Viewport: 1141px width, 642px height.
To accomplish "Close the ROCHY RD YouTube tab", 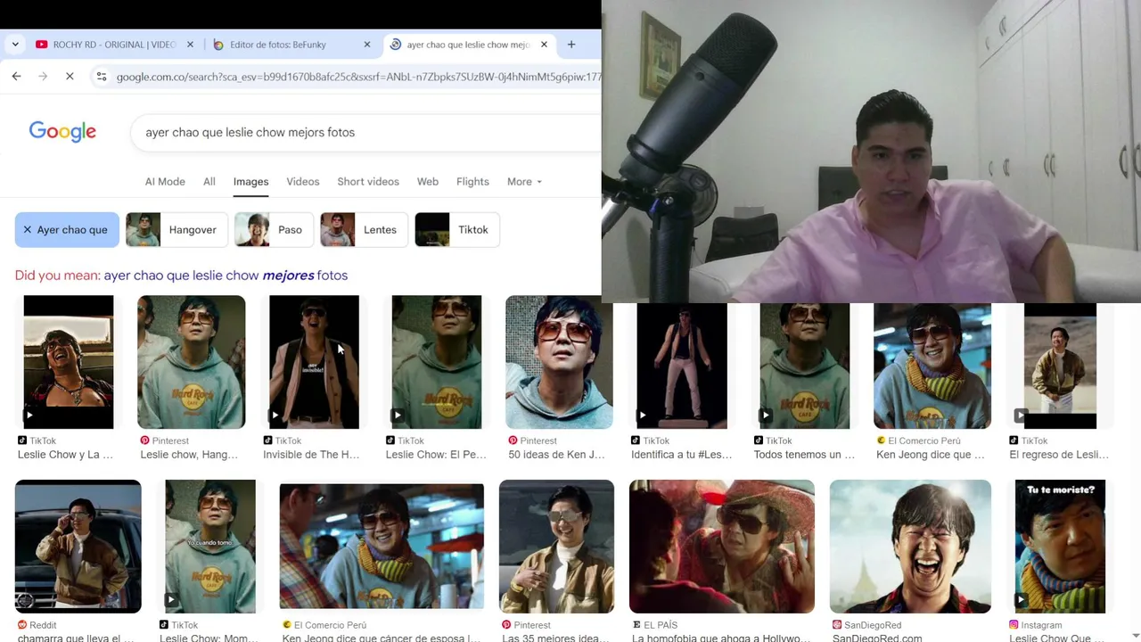I will [190, 45].
